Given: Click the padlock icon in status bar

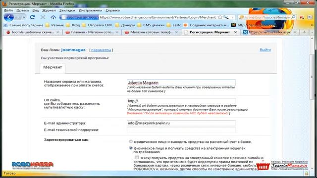Looking at the screenshot, I should 307,174.
